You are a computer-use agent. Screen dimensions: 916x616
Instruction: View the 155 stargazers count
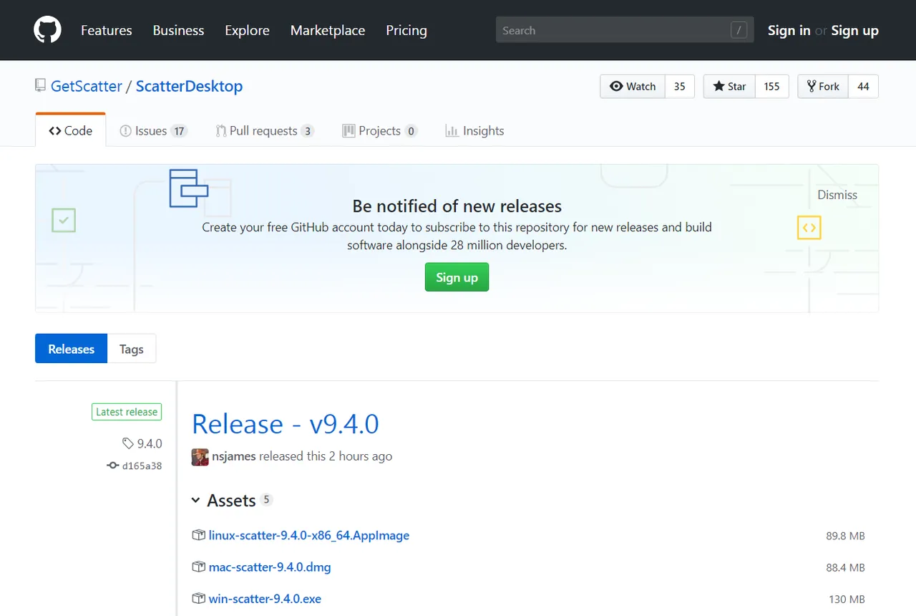771,86
